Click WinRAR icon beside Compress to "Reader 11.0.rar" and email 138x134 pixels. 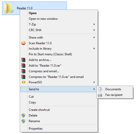[23, 77]
